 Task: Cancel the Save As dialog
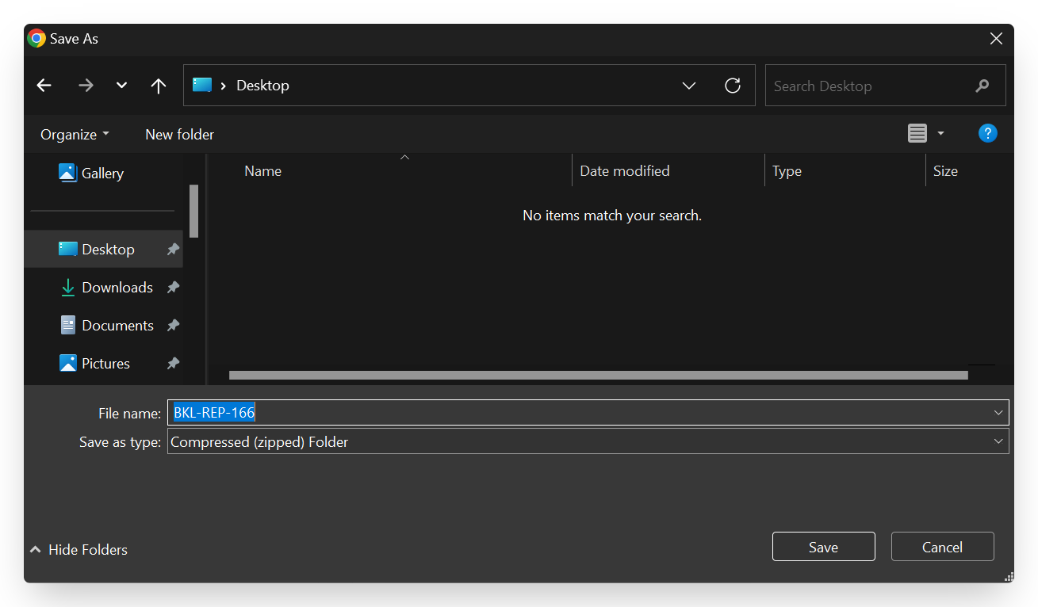(x=942, y=547)
